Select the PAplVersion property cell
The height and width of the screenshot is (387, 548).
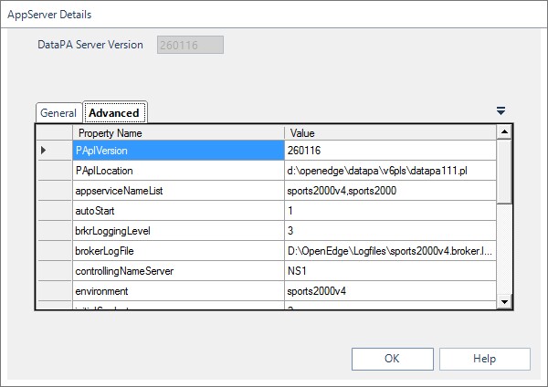coord(178,151)
